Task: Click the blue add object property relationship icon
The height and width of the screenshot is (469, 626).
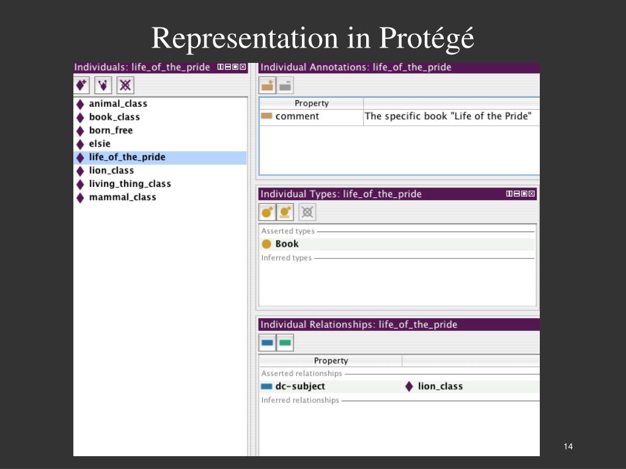Action: pos(267,343)
